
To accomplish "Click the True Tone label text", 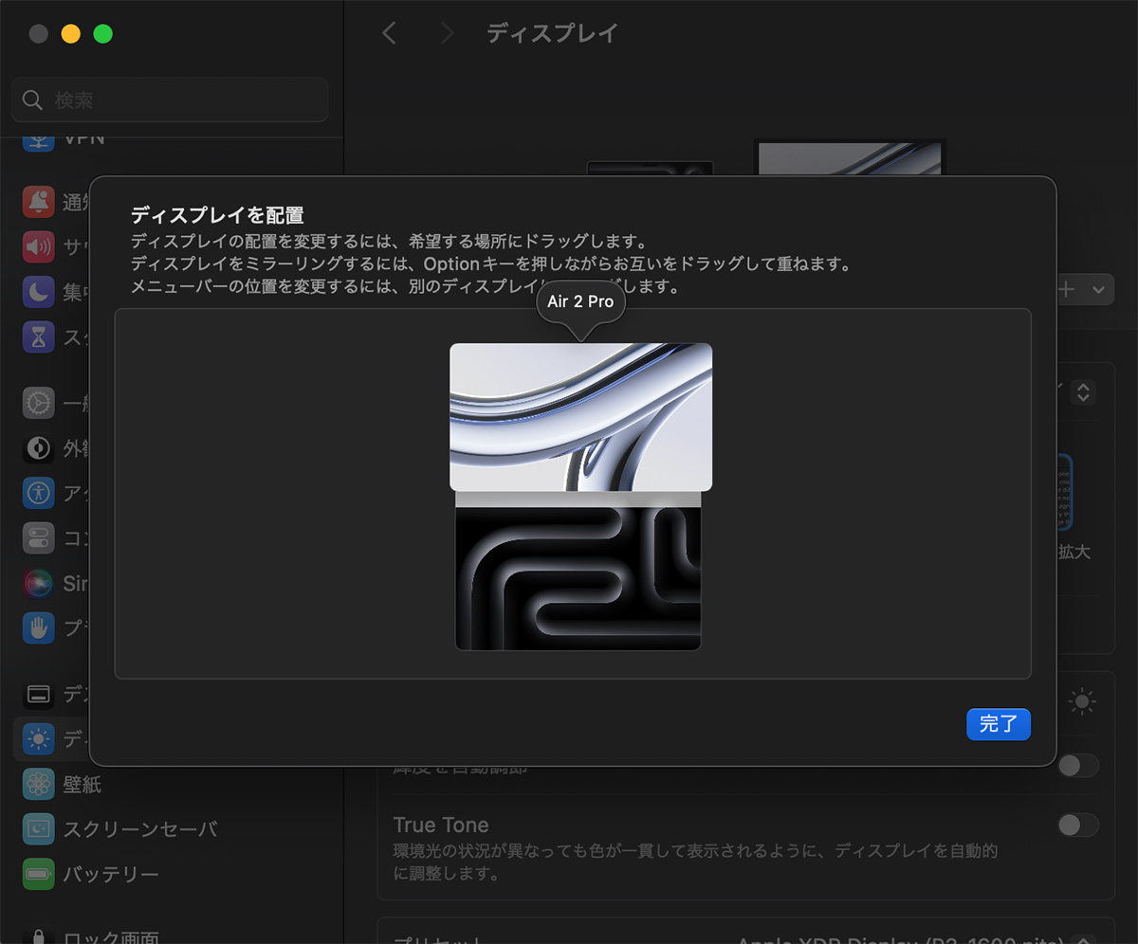I will coord(441,825).
